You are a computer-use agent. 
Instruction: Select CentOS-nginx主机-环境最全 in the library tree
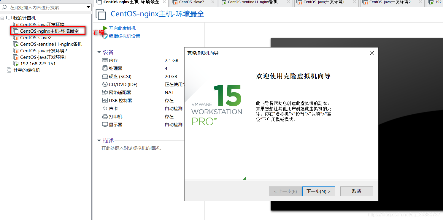(x=50, y=31)
